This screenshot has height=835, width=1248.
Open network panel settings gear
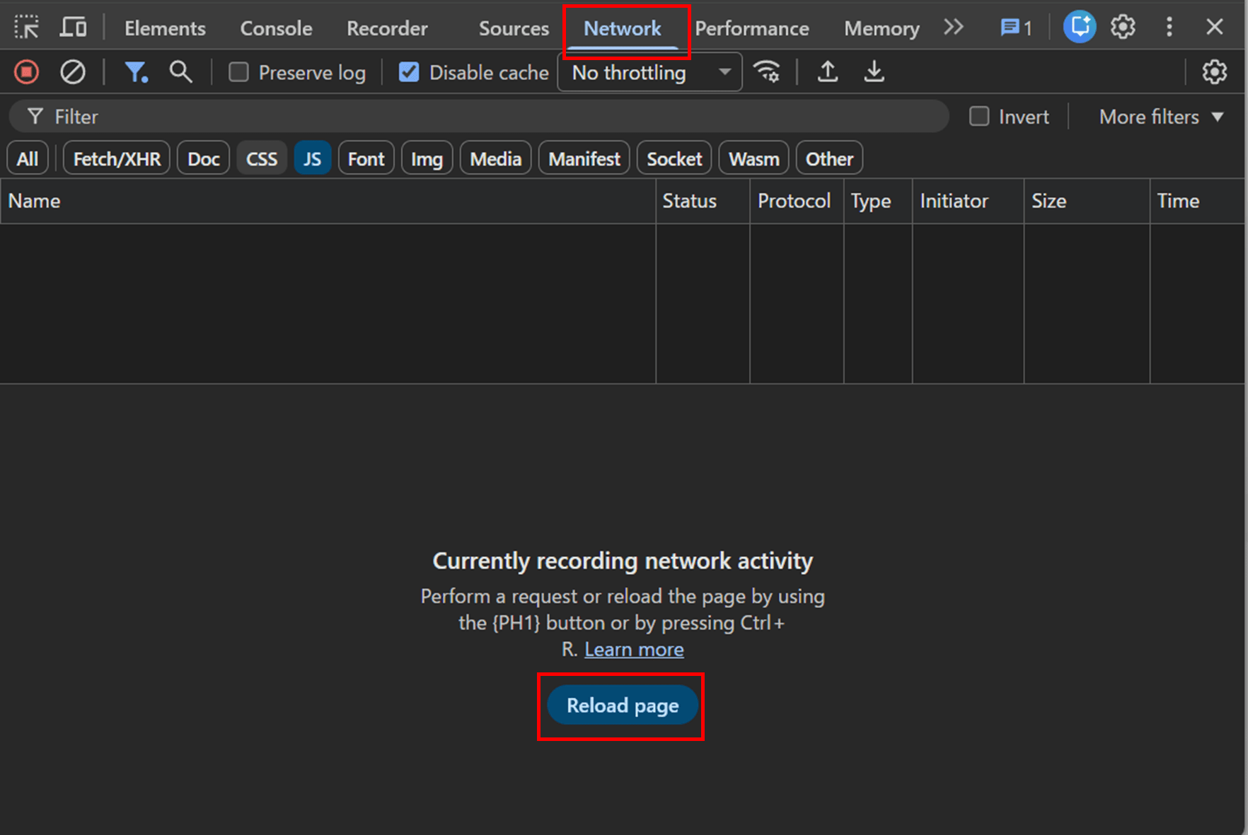point(1215,71)
